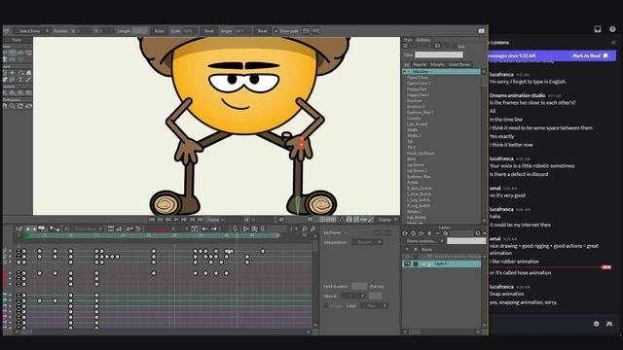This screenshot has height=350, width=623.
Task: Click the layer name search field
Action: coord(465,241)
